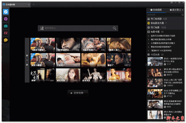Click the right panel video search field
The height and width of the screenshot is (123, 186).
coord(164,15)
